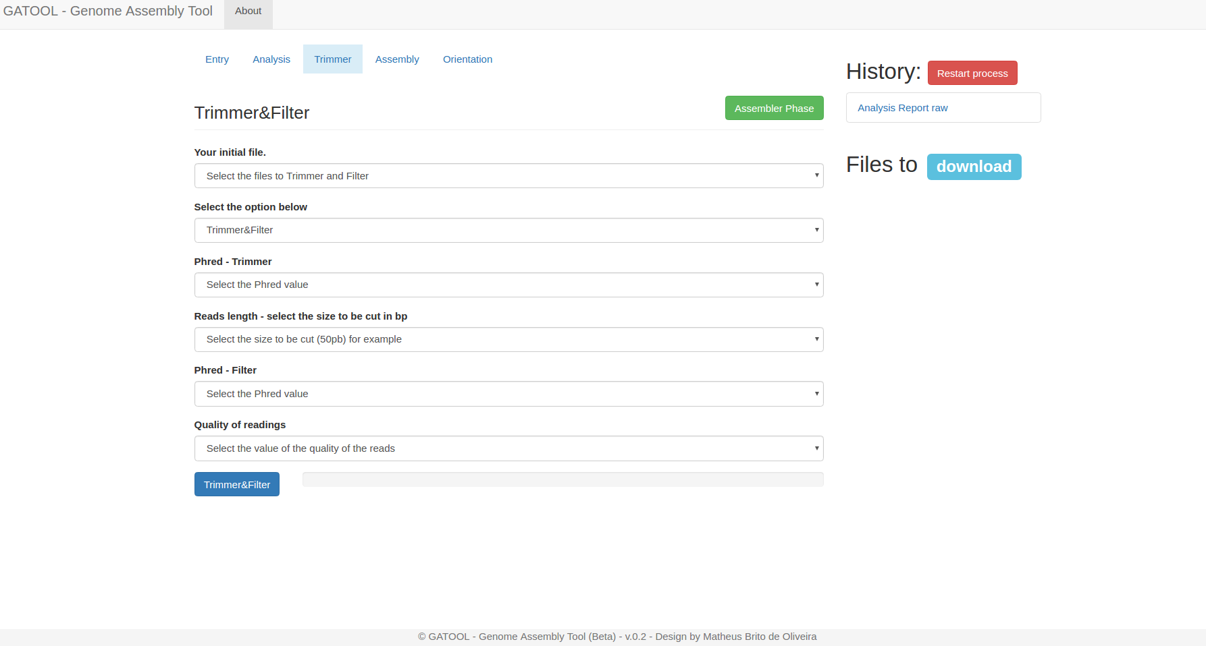Open the 'Select the files to Trimmer and Filter' dropdown
The height and width of the screenshot is (646, 1206).
tap(508, 175)
